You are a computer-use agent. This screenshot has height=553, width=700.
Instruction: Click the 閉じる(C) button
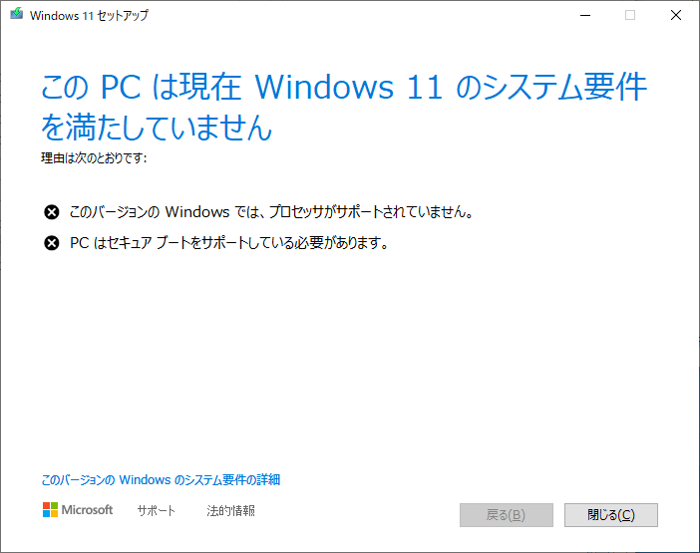pyautogui.click(x=610, y=515)
